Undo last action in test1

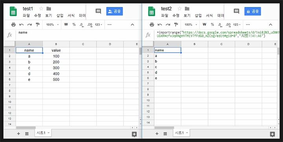point(22,25)
